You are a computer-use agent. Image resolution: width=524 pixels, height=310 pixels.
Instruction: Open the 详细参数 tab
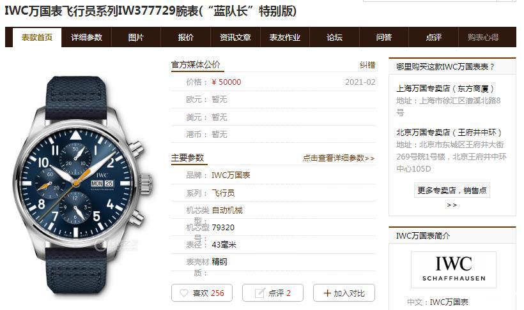[86, 38]
